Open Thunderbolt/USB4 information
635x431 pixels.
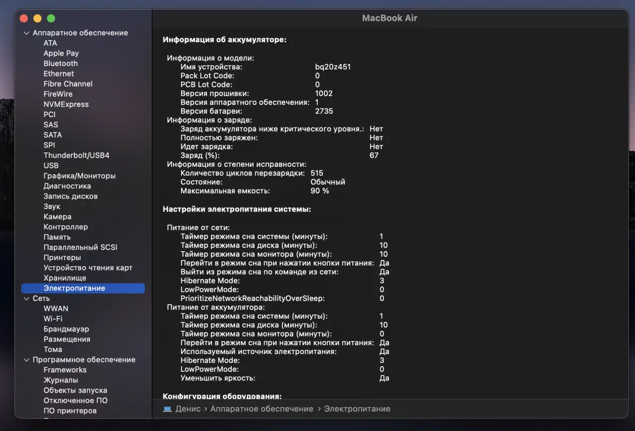tap(76, 155)
